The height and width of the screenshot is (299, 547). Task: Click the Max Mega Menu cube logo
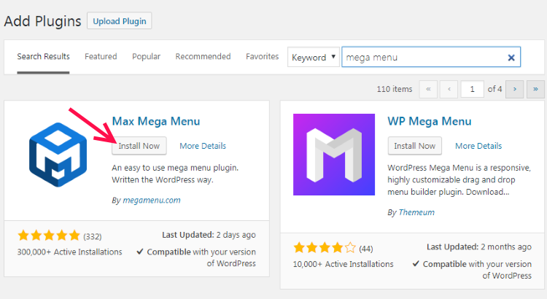coord(58,155)
